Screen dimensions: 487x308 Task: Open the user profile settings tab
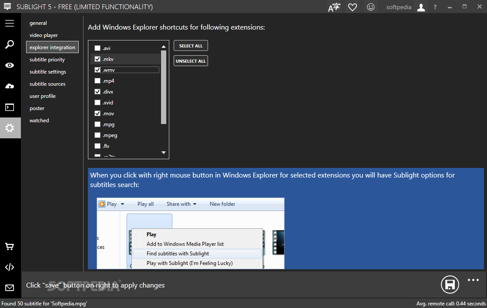[43, 96]
